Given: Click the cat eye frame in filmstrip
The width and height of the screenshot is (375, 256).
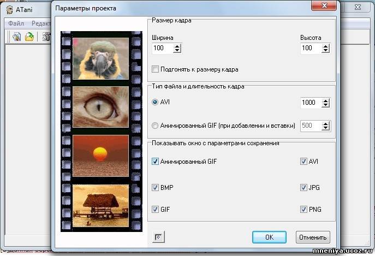Looking at the screenshot, I should (100, 107).
